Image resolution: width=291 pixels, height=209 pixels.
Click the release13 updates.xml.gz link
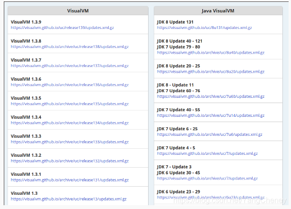(68, 199)
